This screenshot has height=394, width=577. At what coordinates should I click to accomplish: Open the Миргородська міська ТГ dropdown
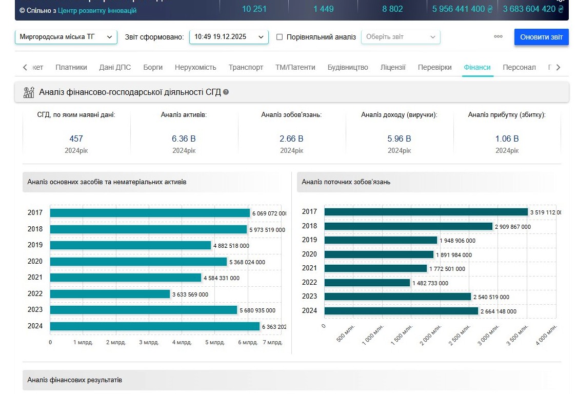pyautogui.click(x=66, y=37)
